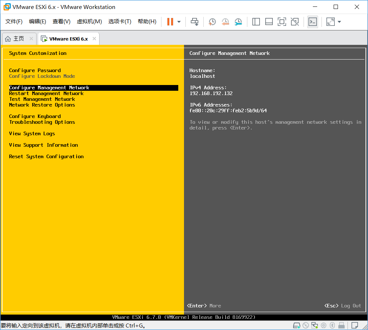Click the IPv6 address fe80::20c:29ff:feb2:5b9d/64
Viewport: 368px width, 330px height.
228,110
